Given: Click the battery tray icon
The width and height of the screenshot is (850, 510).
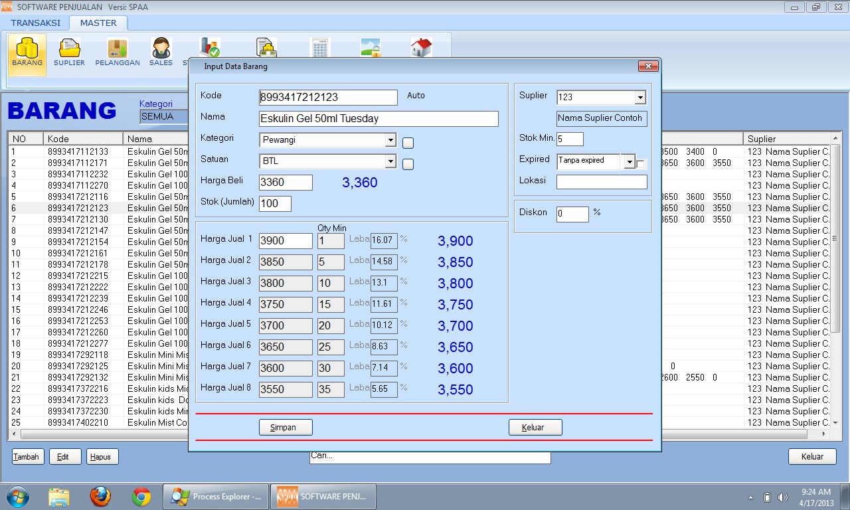Looking at the screenshot, I should pyautogui.click(x=767, y=497).
